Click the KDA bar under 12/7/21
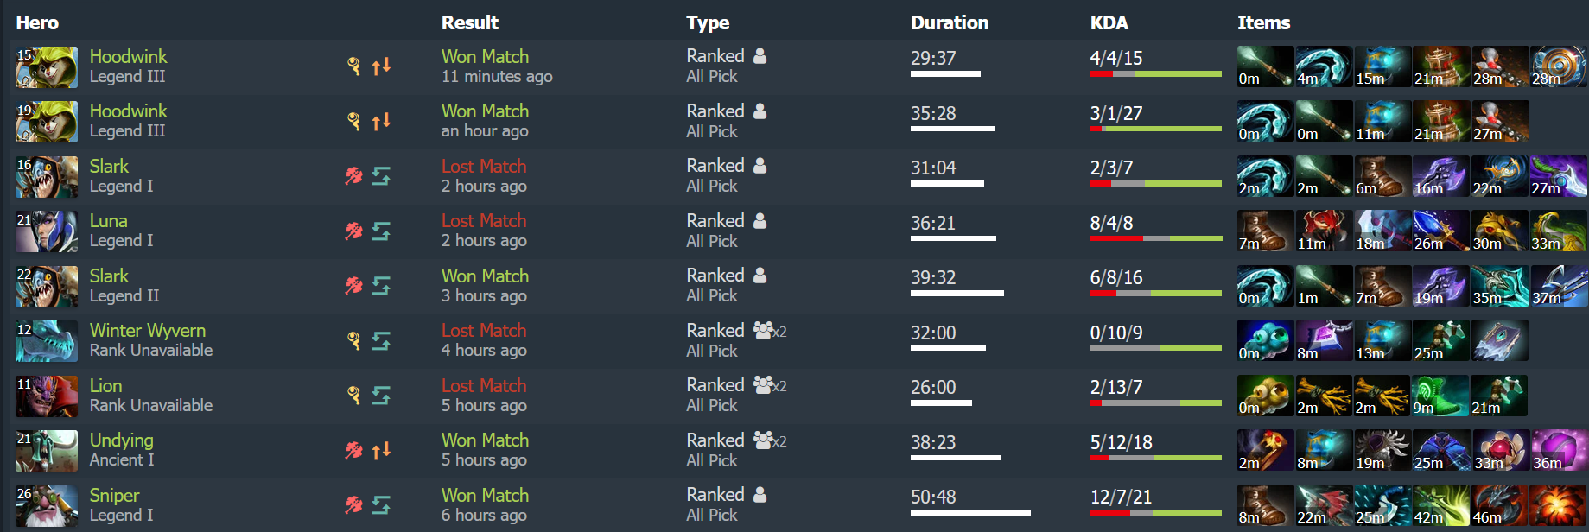The image size is (1589, 532). pos(1156,513)
